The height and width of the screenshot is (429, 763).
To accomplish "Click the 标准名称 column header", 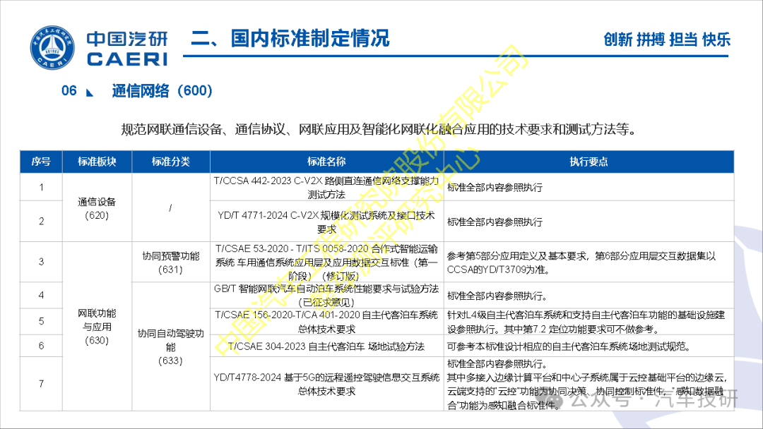I will click(x=326, y=162).
